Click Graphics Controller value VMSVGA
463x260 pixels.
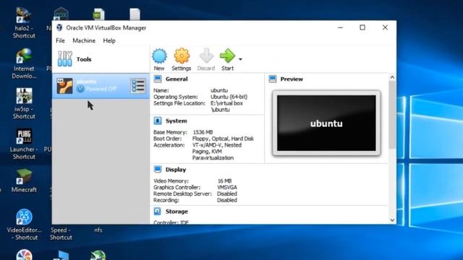tap(227, 187)
